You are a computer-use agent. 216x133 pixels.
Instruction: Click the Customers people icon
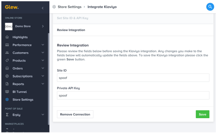click(7, 53)
